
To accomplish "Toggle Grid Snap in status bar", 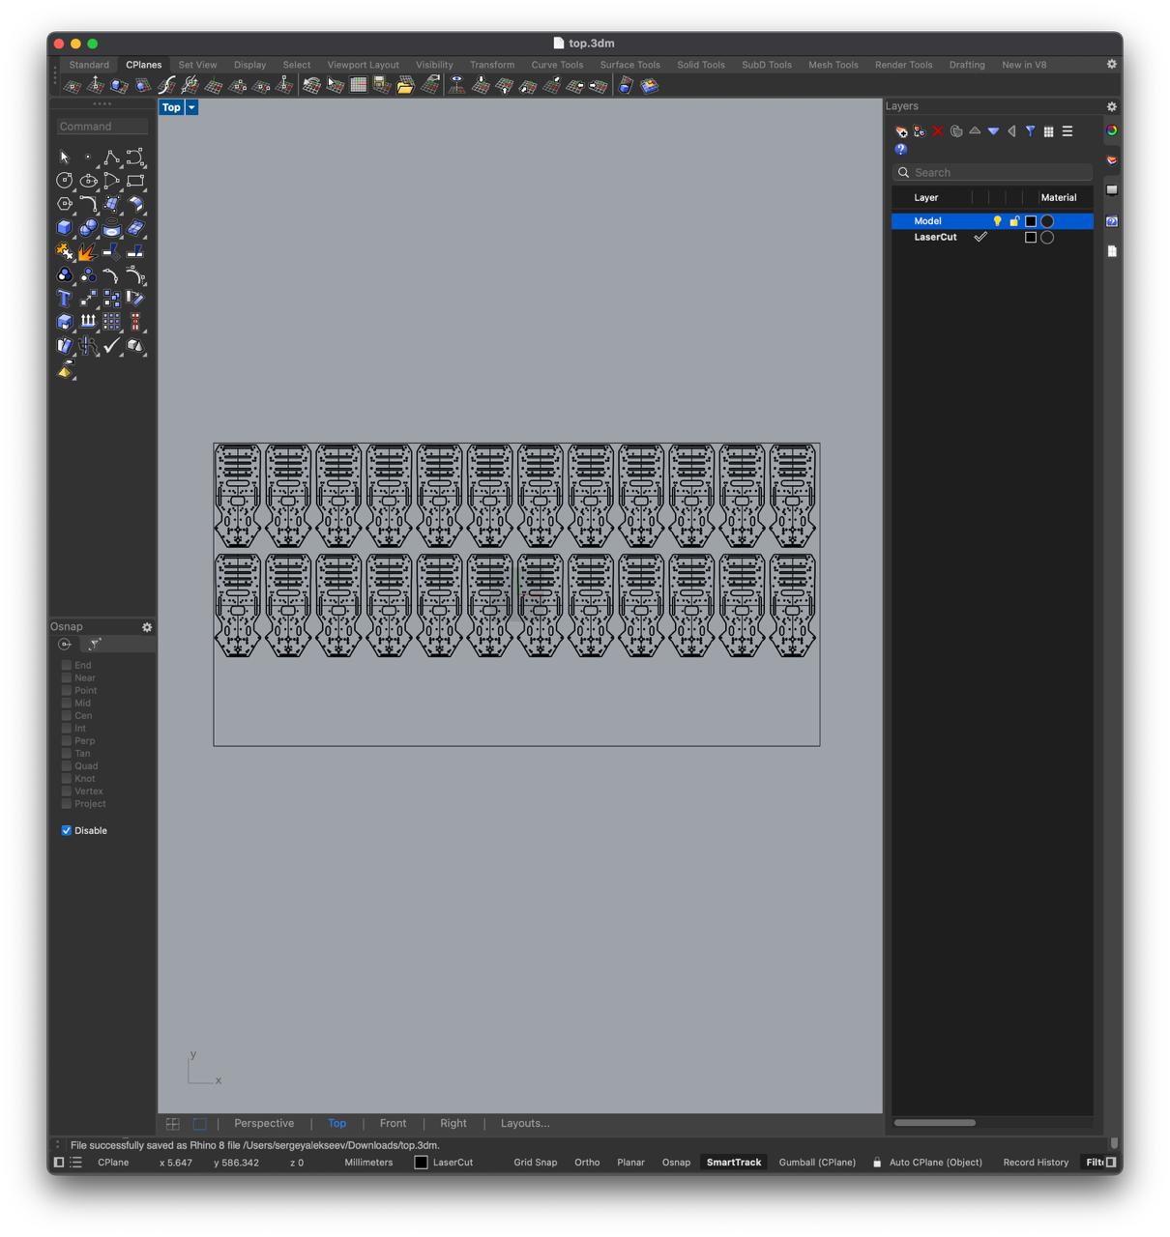I will coord(535,1163).
